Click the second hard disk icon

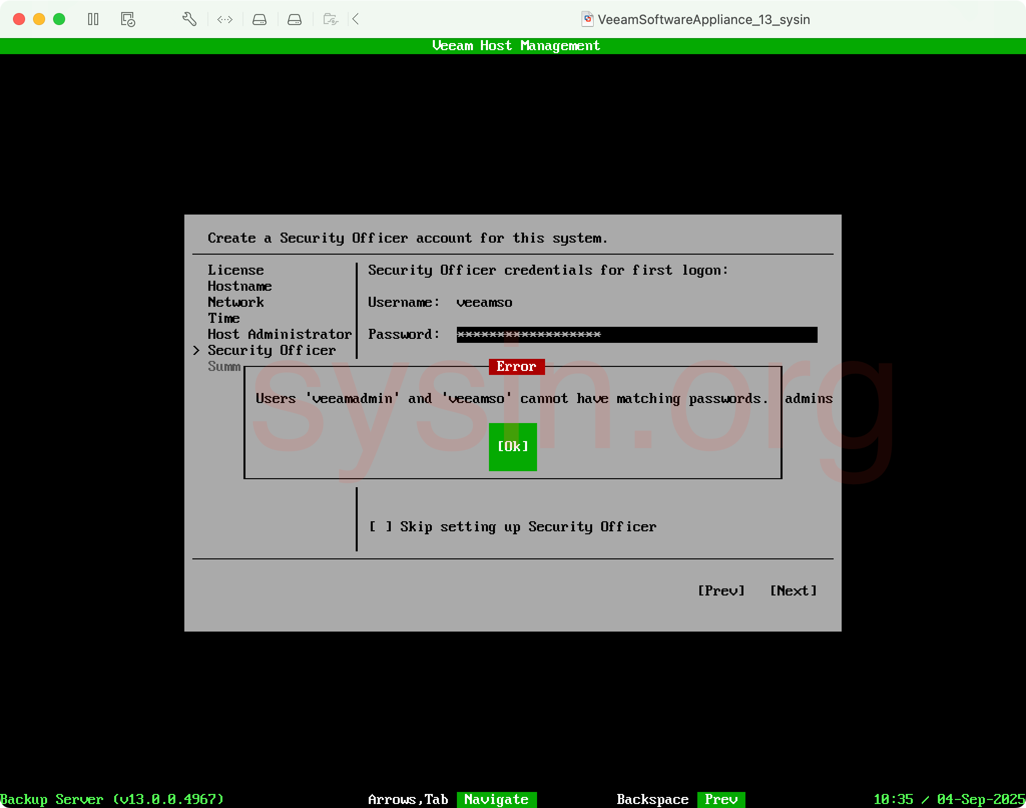295,20
